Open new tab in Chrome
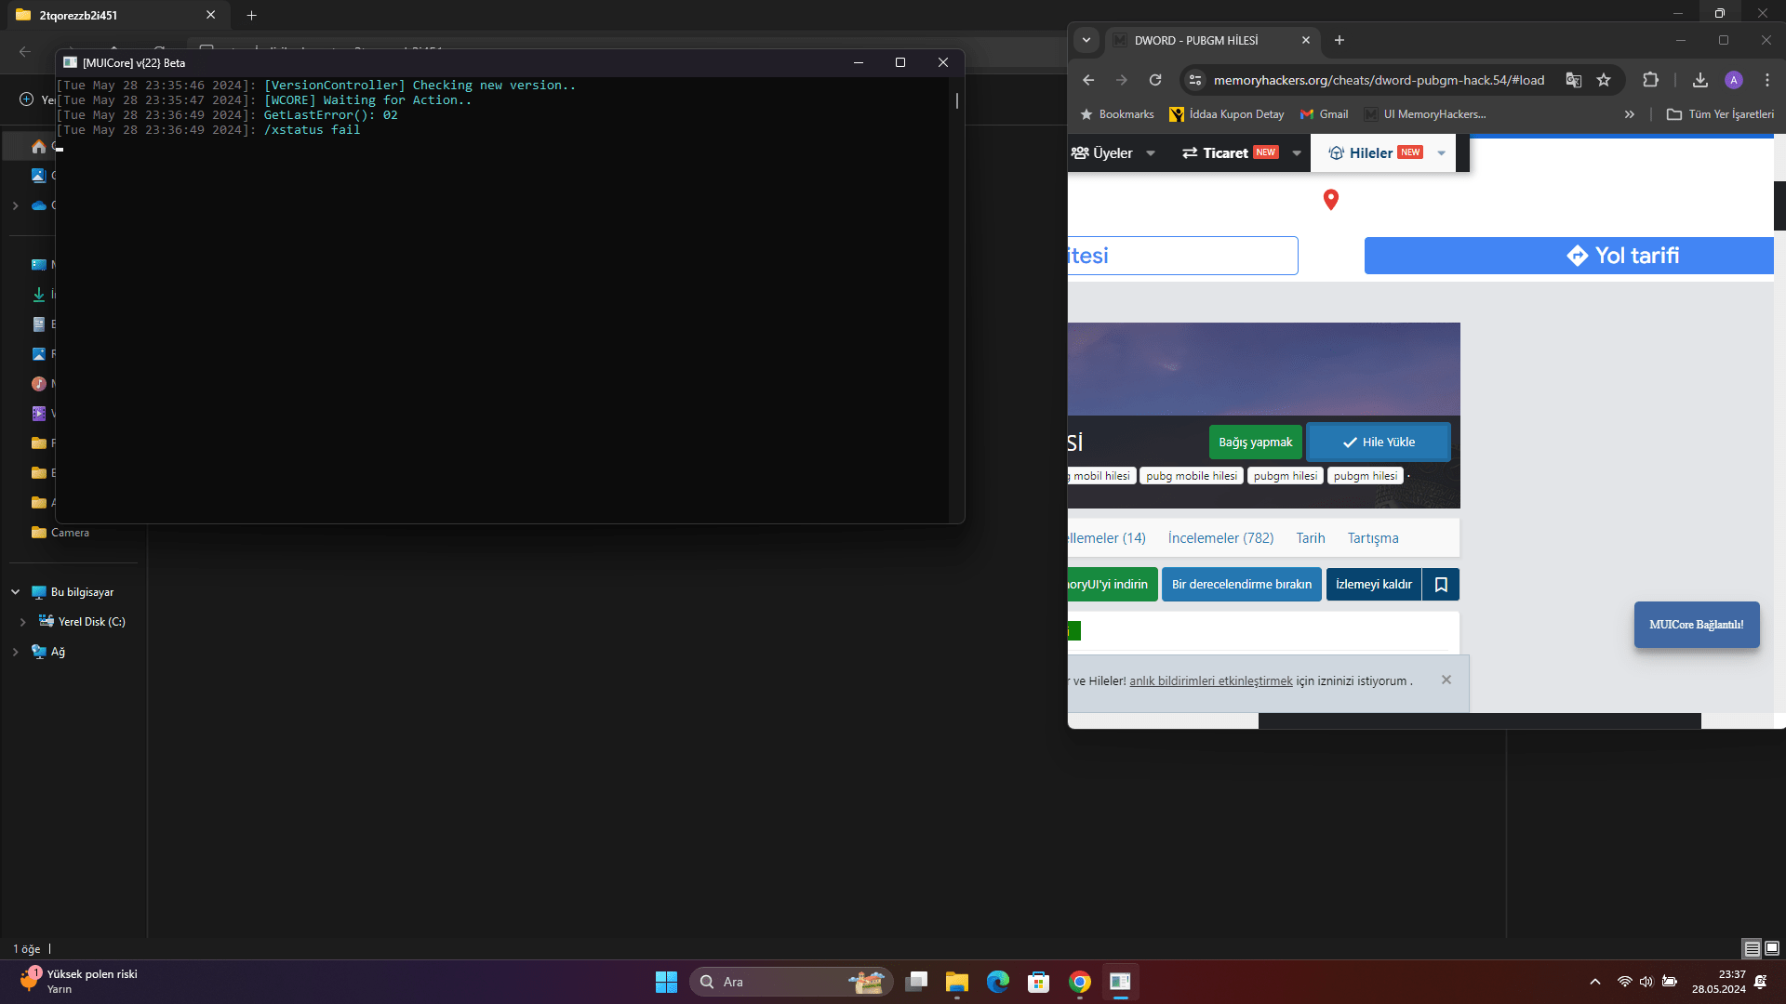Image resolution: width=1786 pixels, height=1004 pixels. (1339, 40)
